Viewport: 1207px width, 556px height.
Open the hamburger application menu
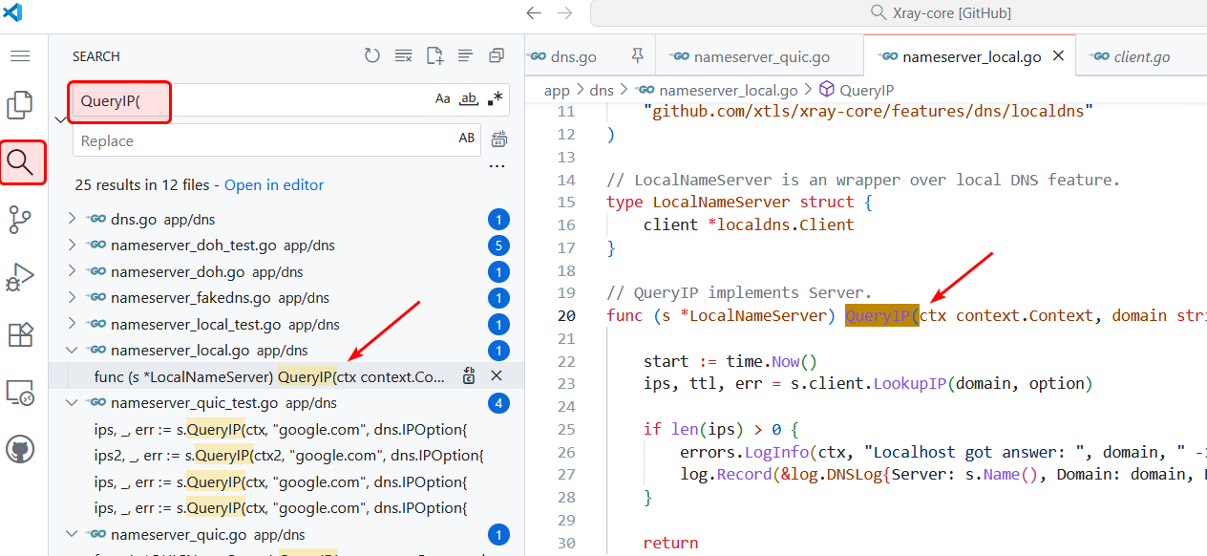click(20, 56)
